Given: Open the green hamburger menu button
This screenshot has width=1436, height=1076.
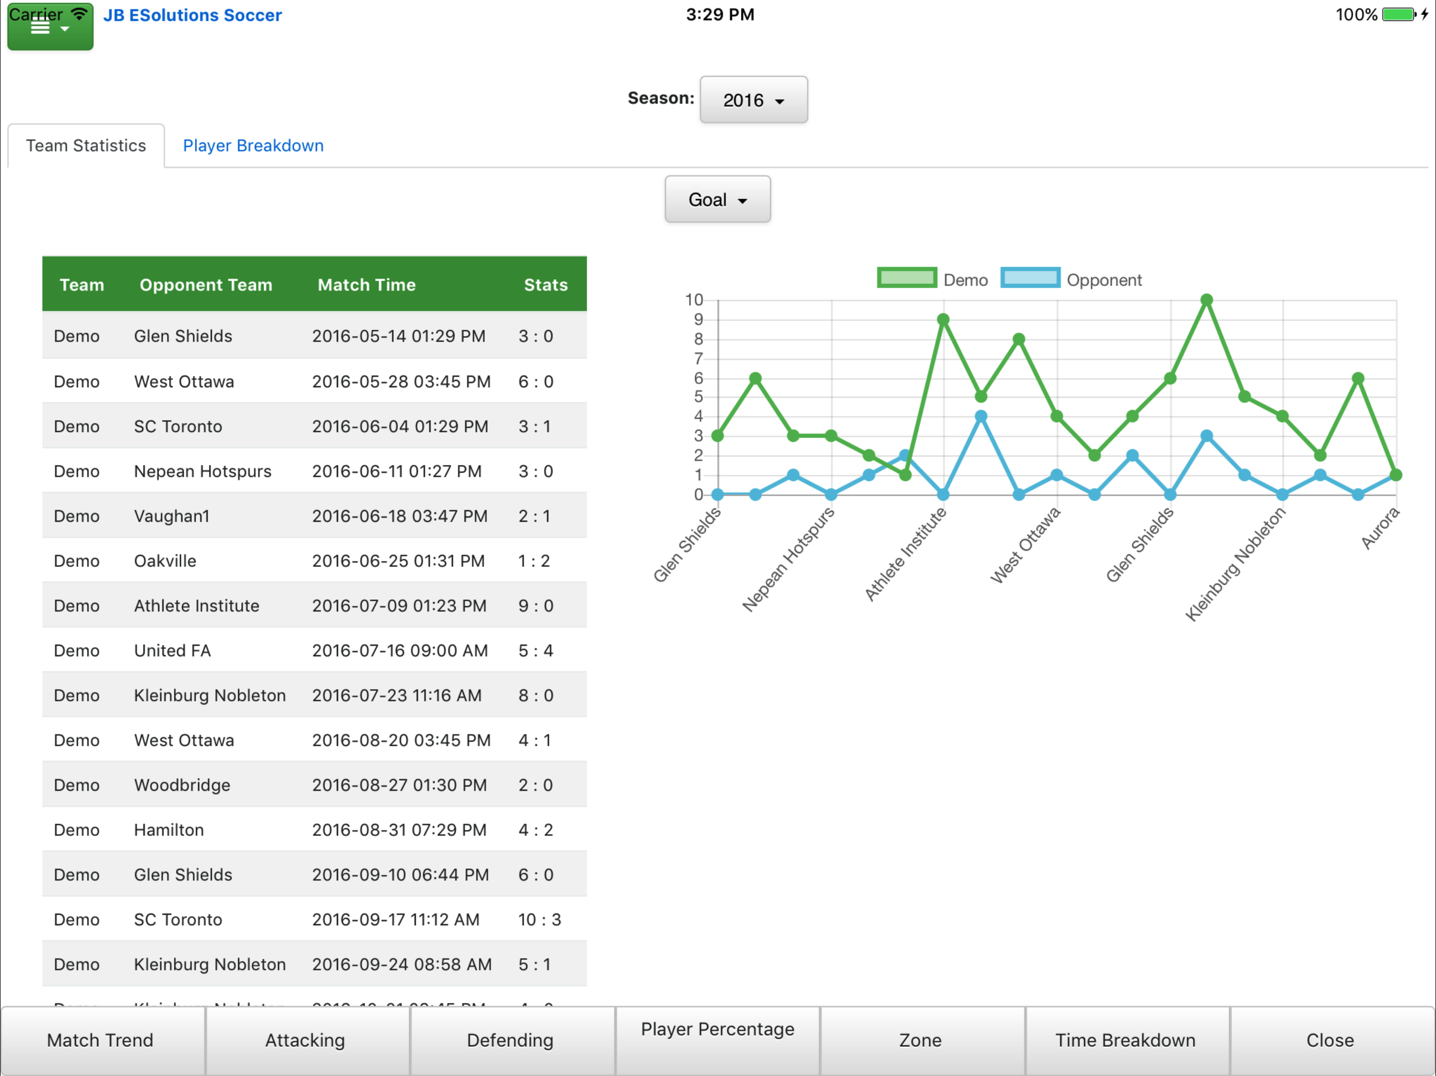Looking at the screenshot, I should (x=49, y=27).
